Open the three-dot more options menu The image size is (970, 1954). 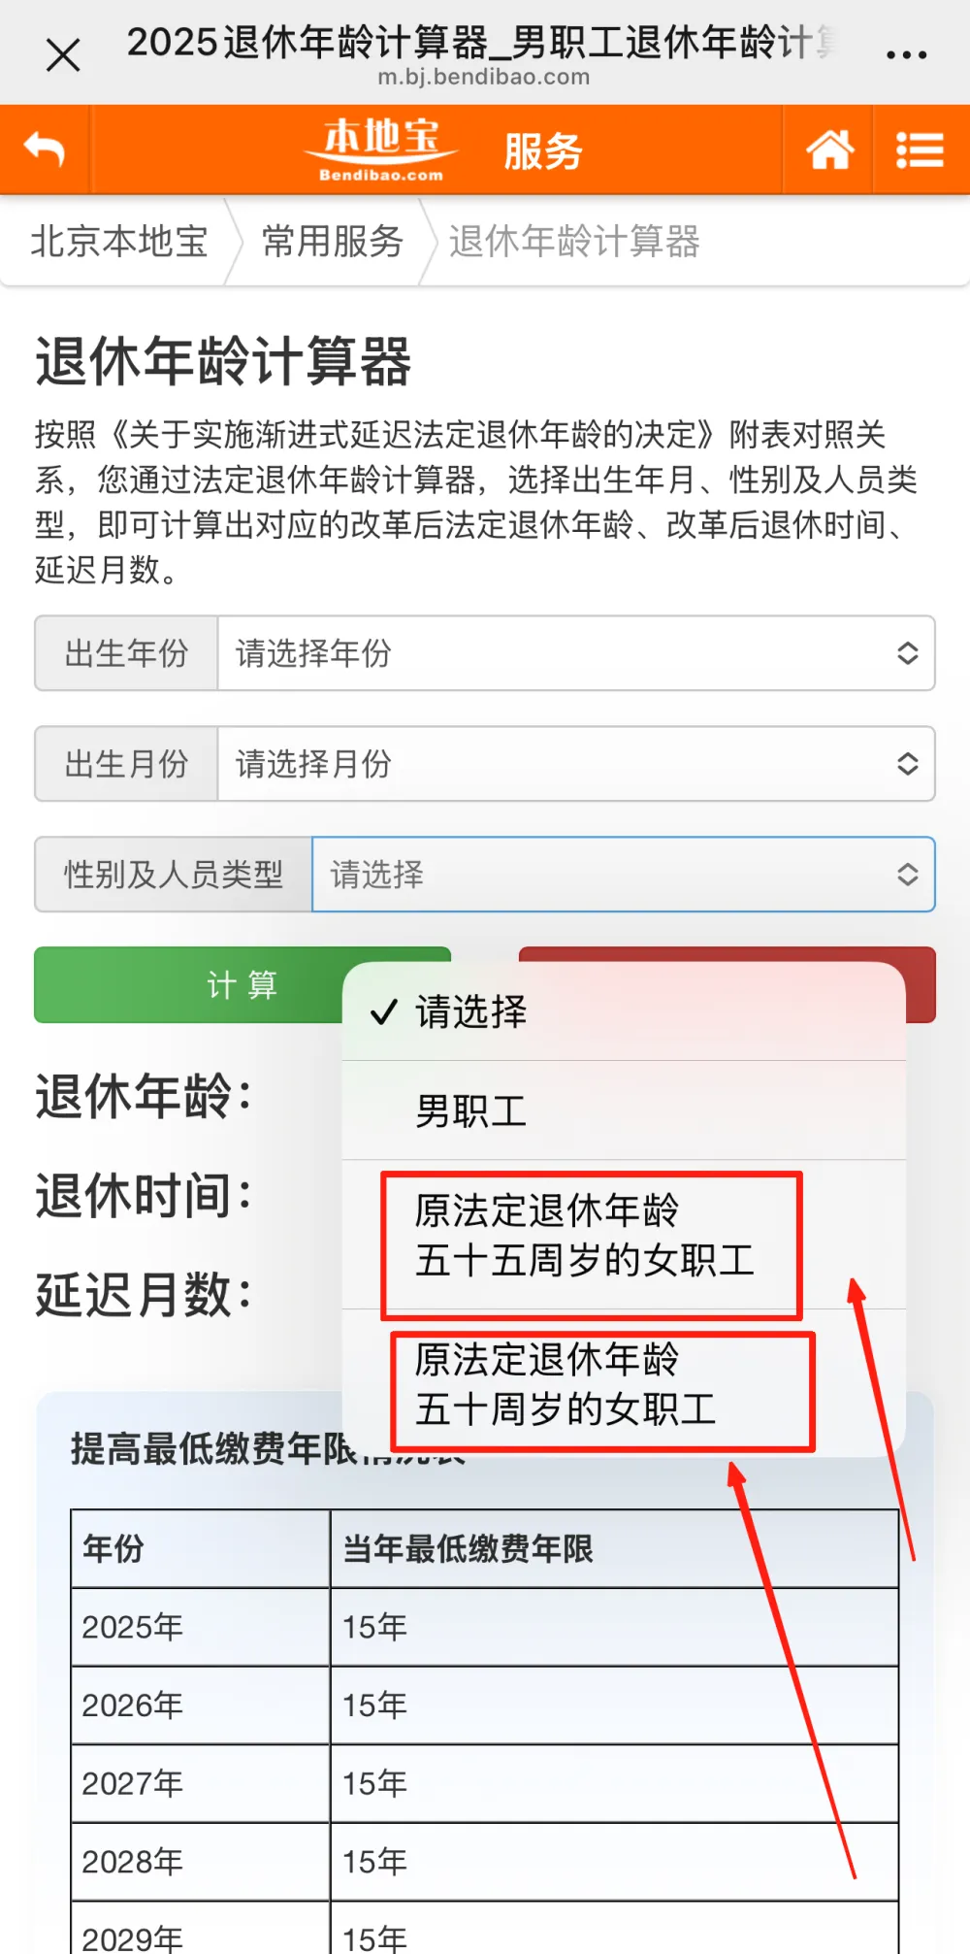tap(907, 55)
